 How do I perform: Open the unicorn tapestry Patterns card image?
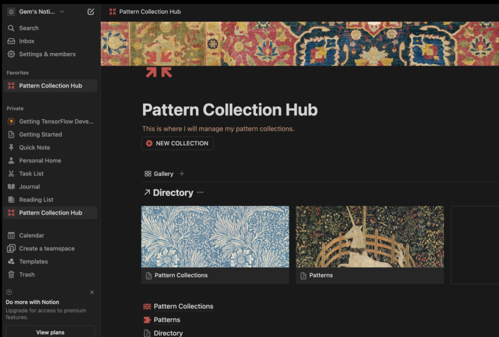point(370,237)
